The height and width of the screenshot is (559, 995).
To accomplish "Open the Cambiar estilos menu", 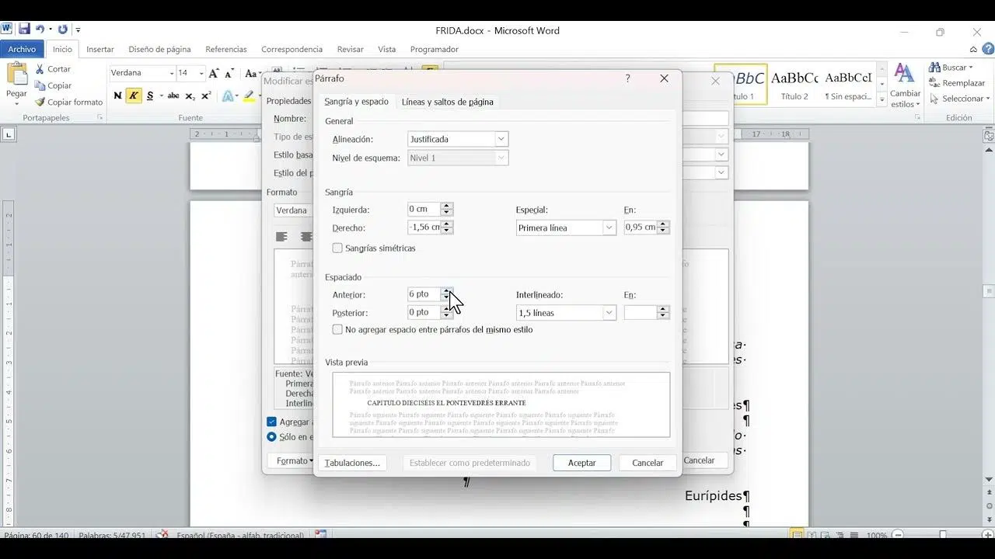I will coord(905,87).
